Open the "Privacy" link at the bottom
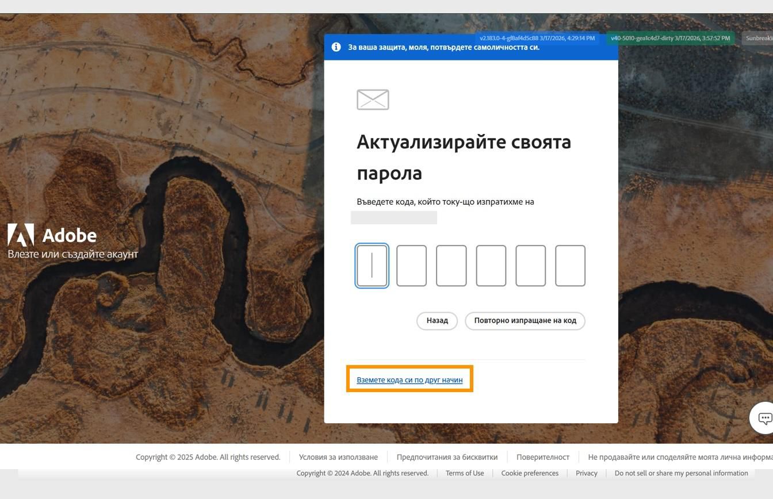Screen dimensions: 773x499 pos(586,473)
